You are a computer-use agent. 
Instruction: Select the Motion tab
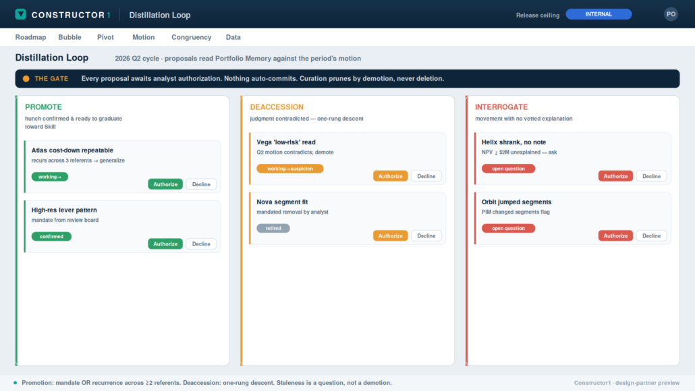[144, 37]
